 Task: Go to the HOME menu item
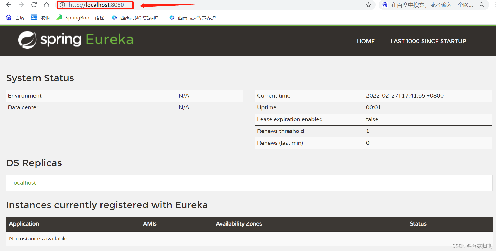click(x=366, y=41)
